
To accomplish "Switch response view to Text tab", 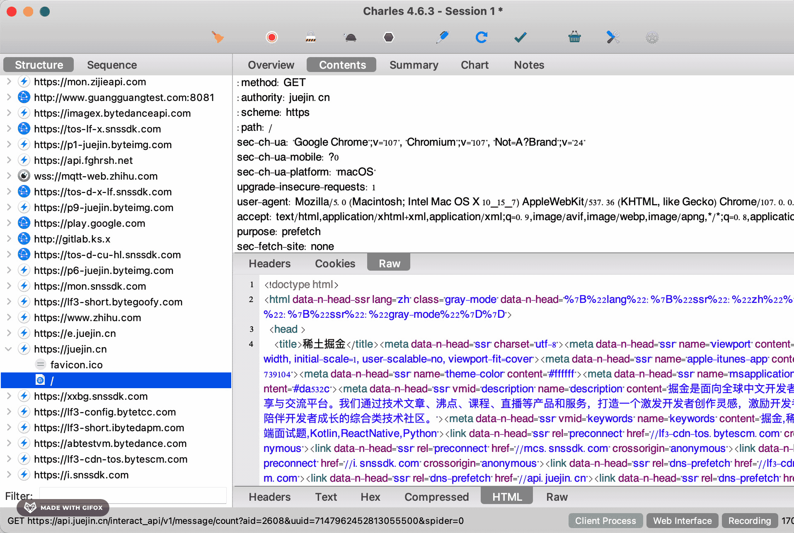I will coord(326,497).
